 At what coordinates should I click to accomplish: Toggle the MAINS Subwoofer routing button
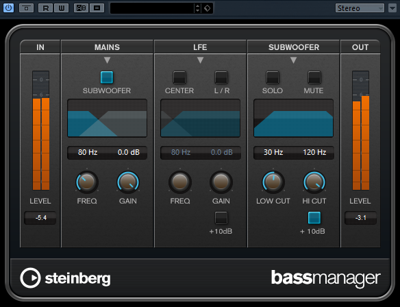coord(107,77)
